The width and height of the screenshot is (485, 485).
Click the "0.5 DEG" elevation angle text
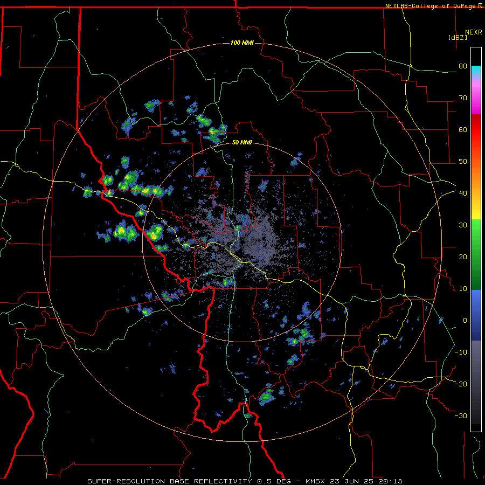(x=274, y=481)
